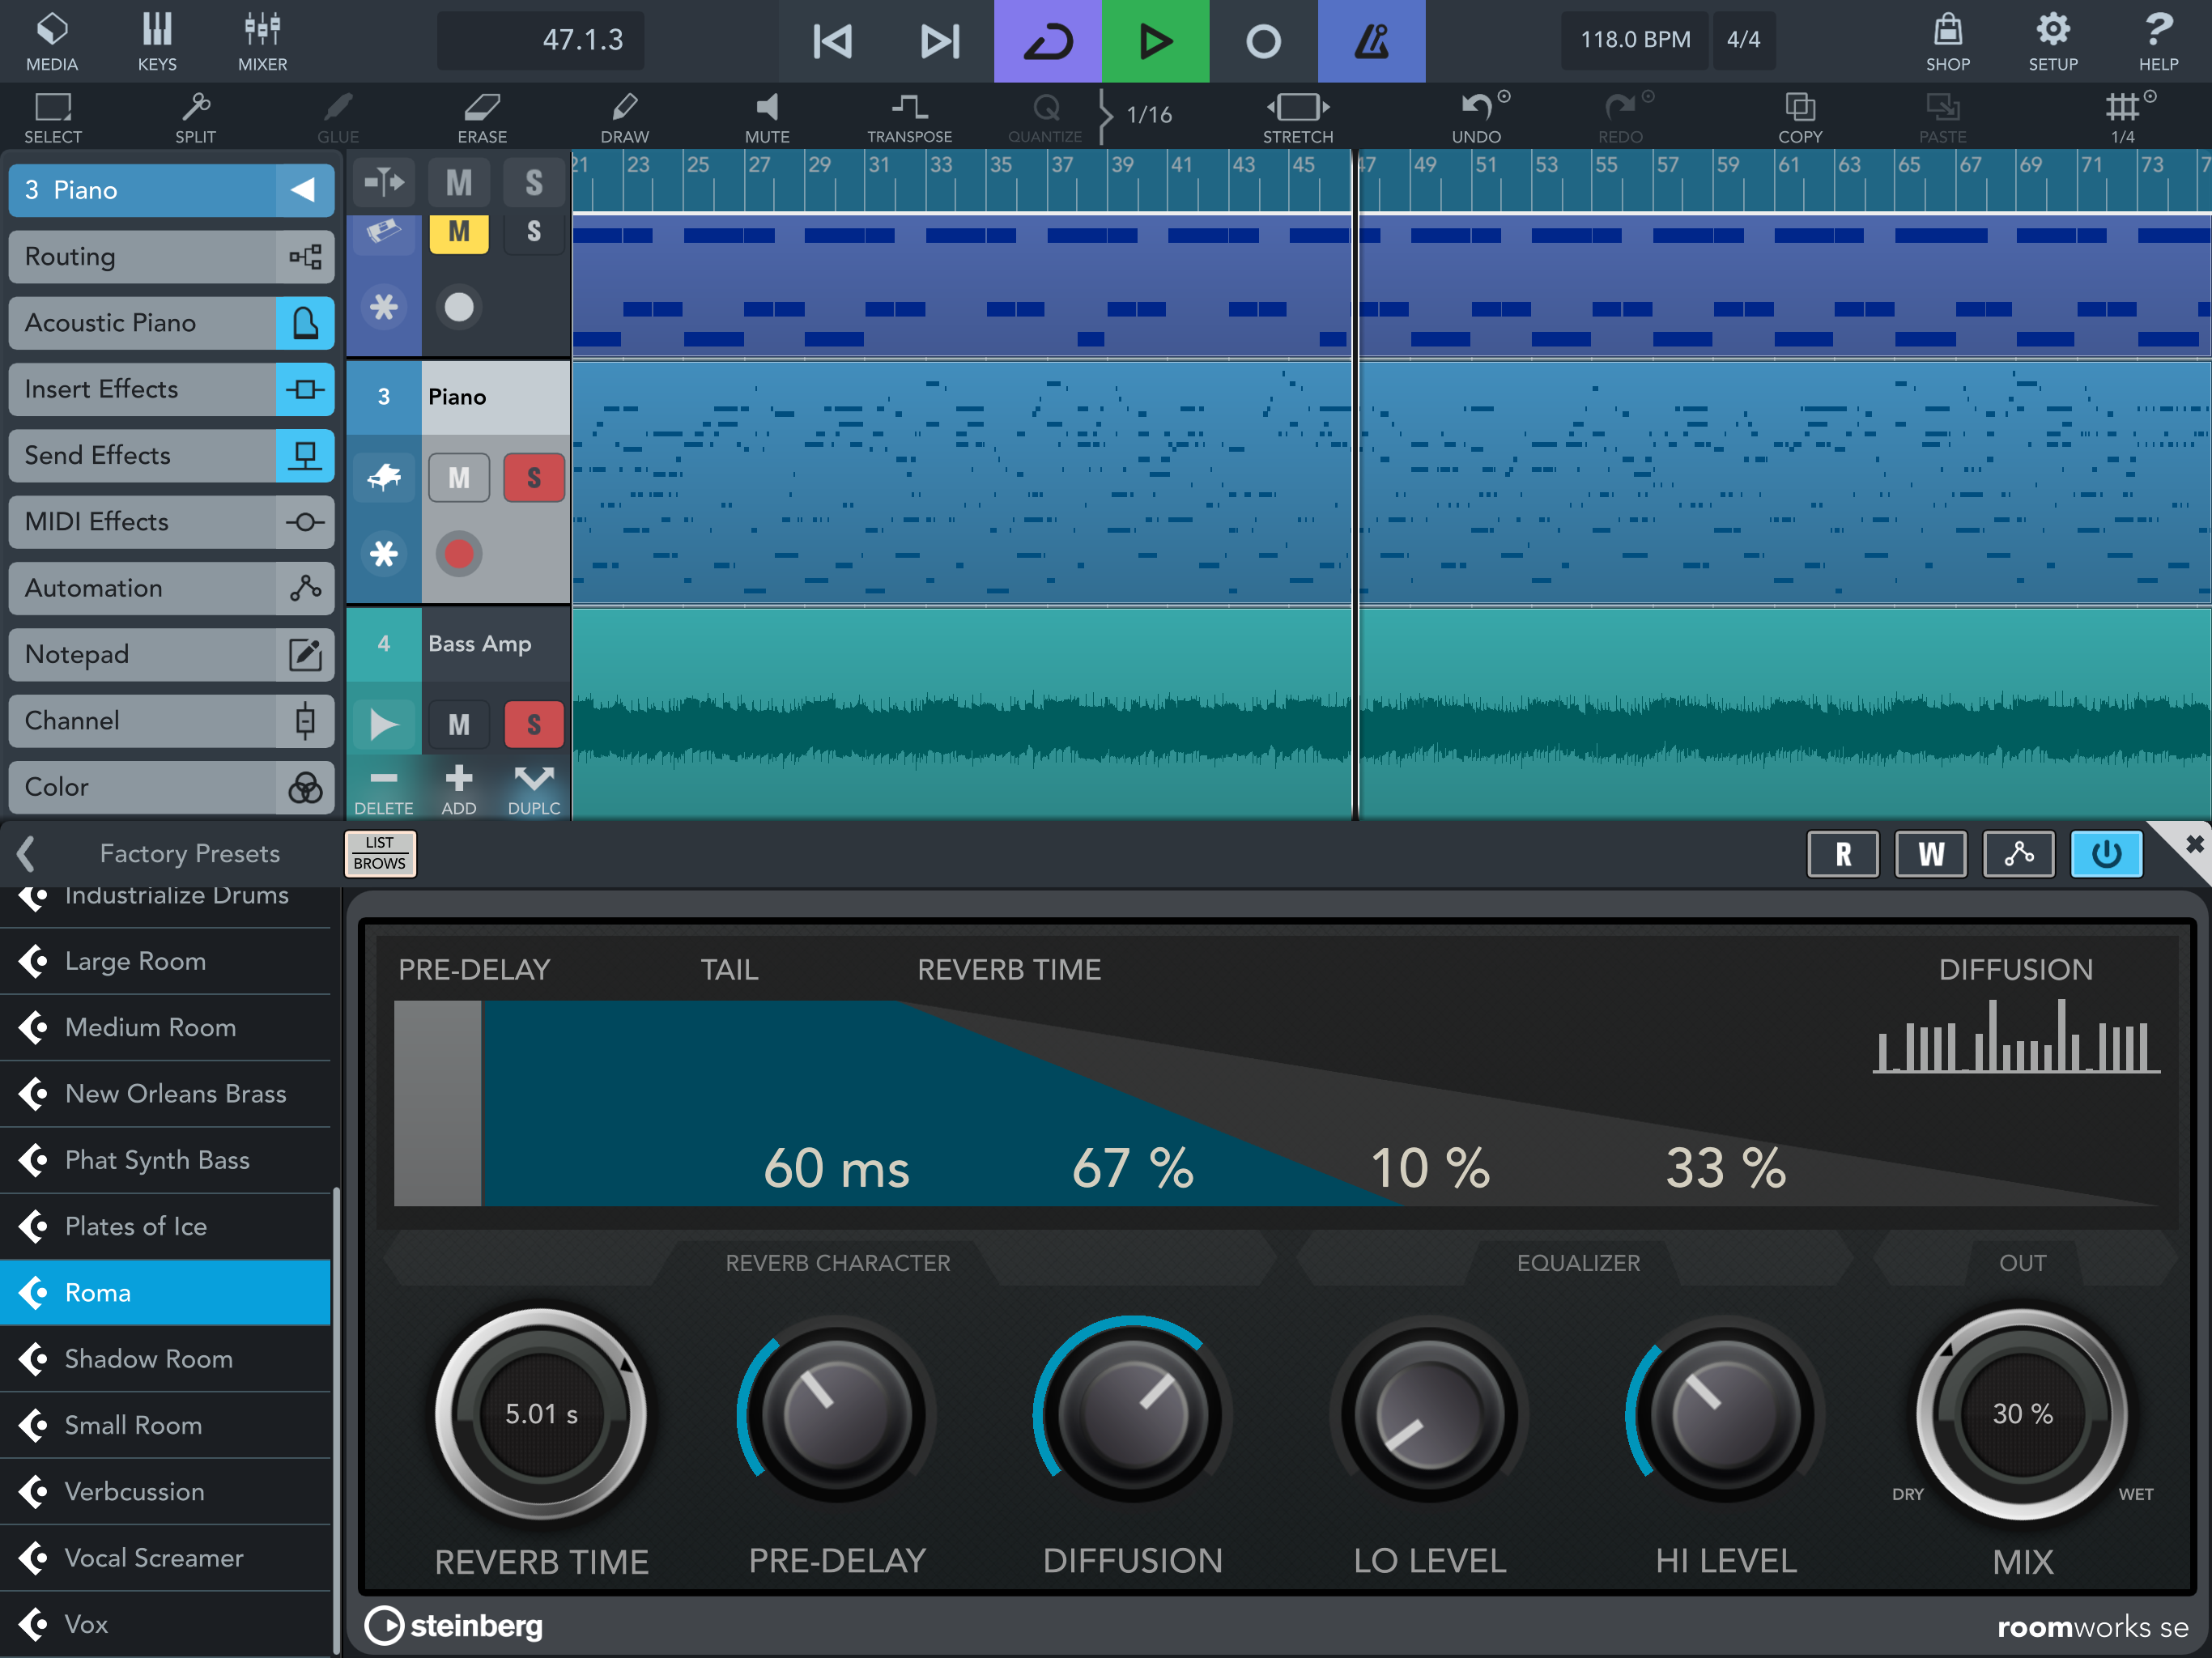Open the Mixer view
The height and width of the screenshot is (1658, 2212).
pos(262,41)
